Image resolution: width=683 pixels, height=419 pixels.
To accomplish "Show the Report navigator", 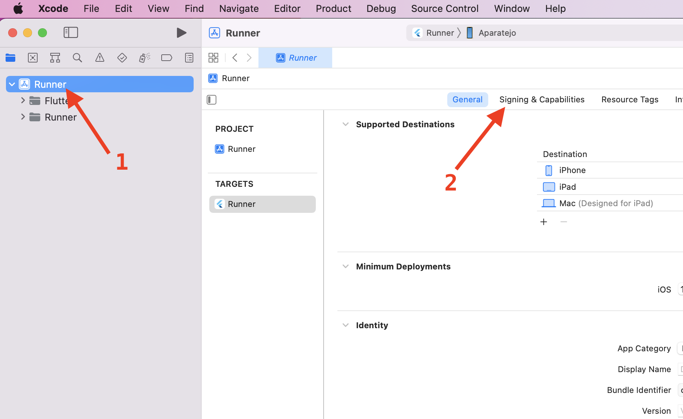I will [x=189, y=58].
